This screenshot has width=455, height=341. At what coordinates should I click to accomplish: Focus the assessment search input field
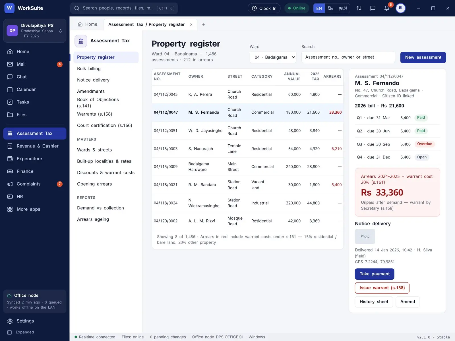coord(348,57)
